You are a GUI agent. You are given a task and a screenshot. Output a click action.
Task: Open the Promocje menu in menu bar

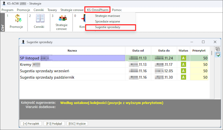point(24,10)
